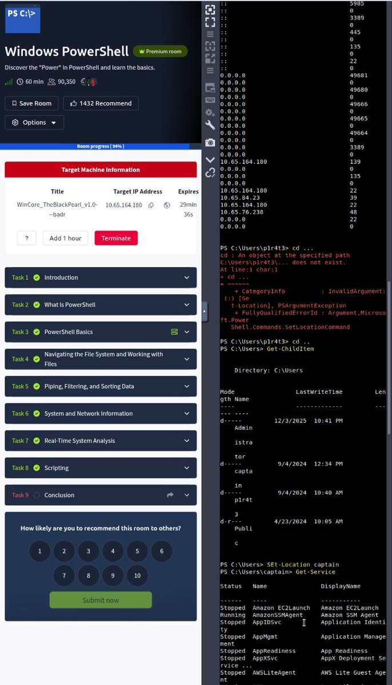Click the globe icon beside the IP address
The width and height of the screenshot is (392, 685).
(x=167, y=205)
